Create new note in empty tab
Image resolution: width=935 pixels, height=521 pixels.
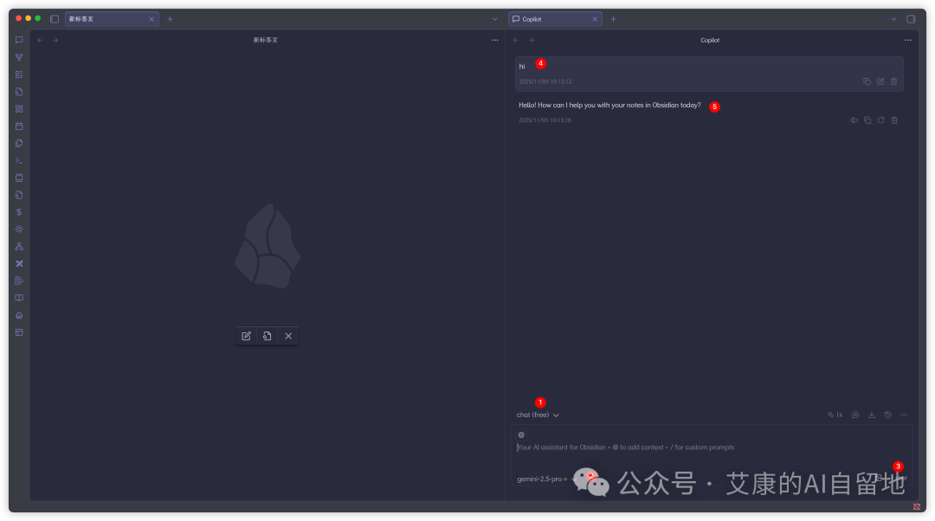tap(246, 336)
